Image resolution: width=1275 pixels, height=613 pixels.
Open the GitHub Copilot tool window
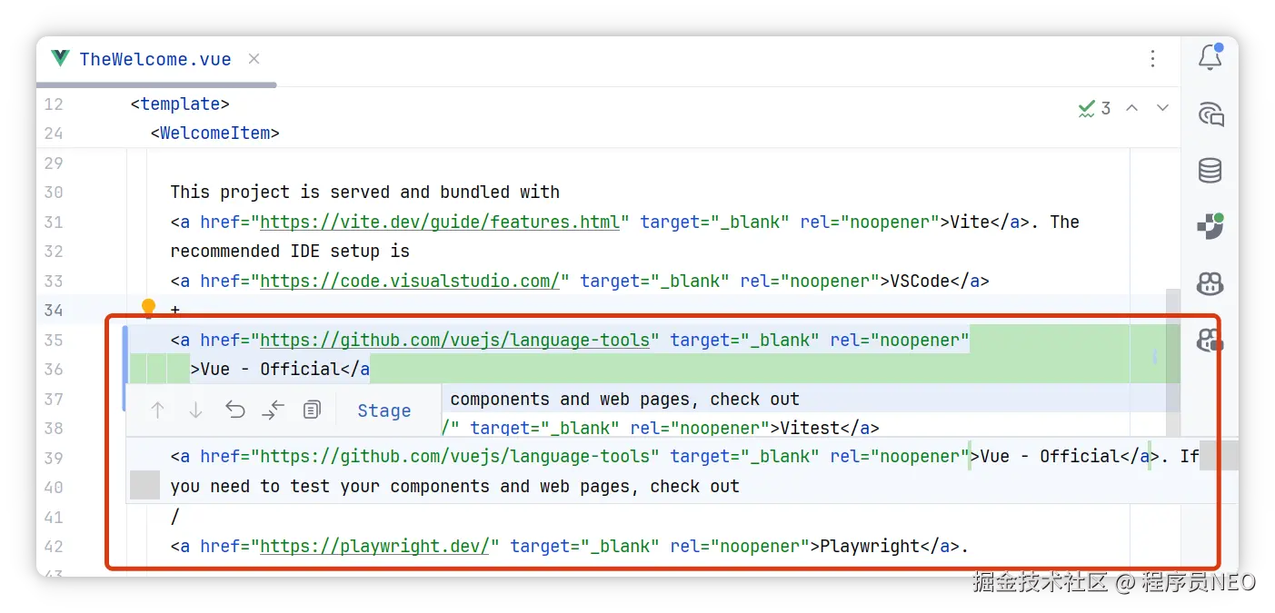point(1210,283)
